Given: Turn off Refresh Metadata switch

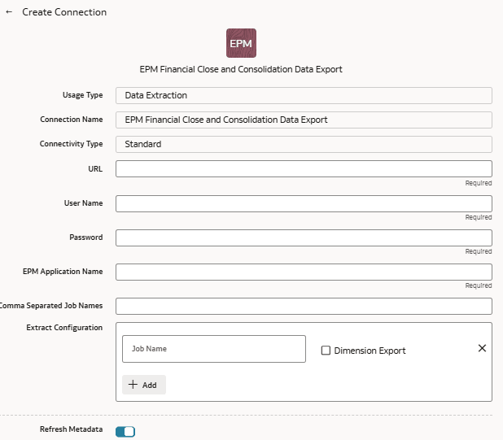Looking at the screenshot, I should click(125, 432).
